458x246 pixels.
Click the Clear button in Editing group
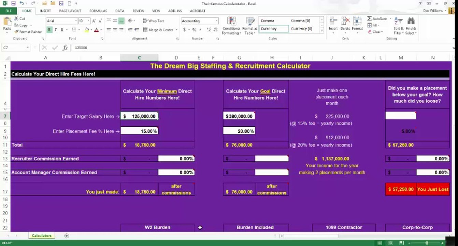tap(375, 32)
